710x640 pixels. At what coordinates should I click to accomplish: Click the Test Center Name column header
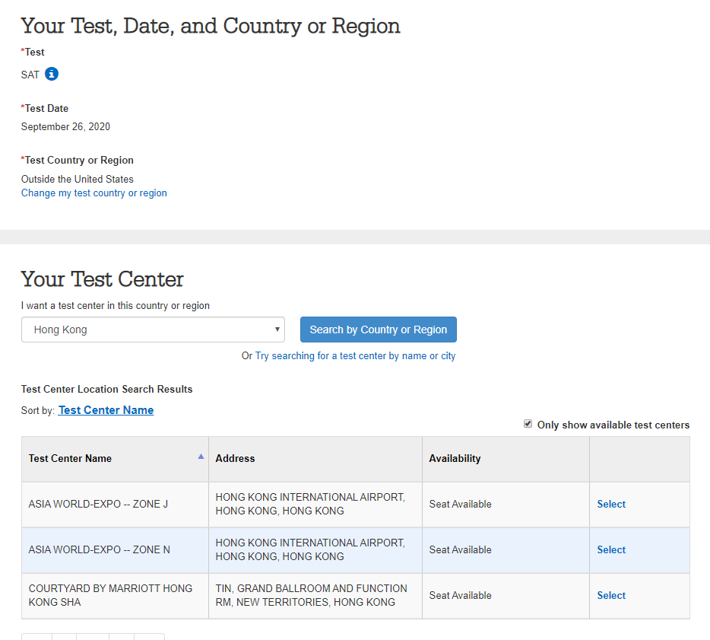(x=70, y=459)
